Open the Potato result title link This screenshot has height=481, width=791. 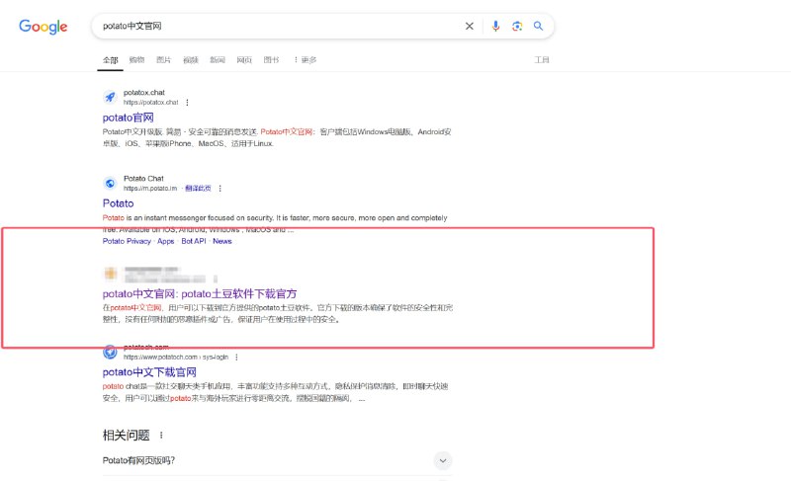tap(118, 203)
